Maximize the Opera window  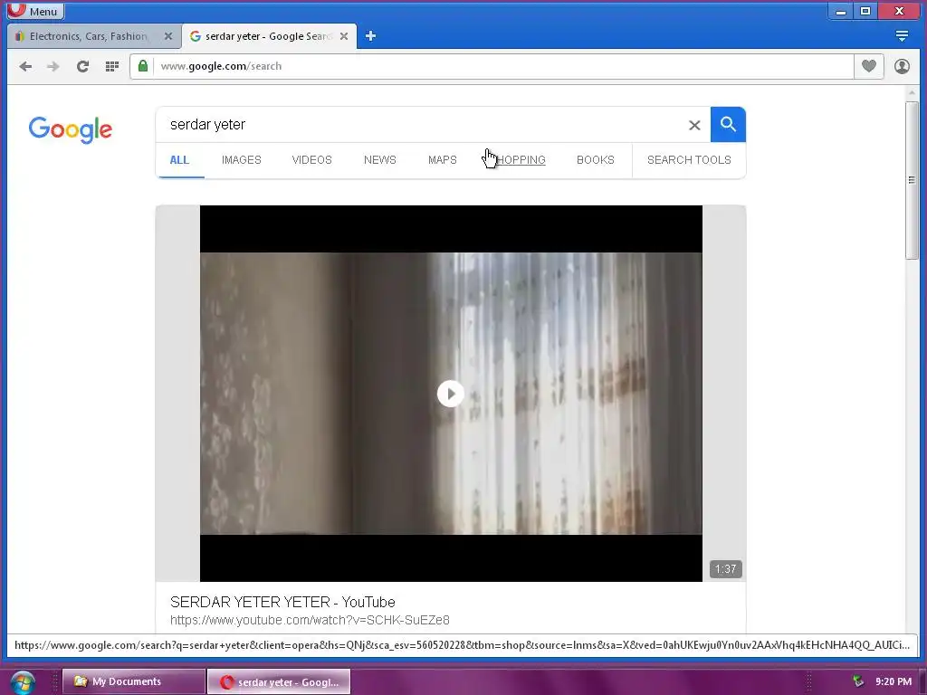pos(865,11)
